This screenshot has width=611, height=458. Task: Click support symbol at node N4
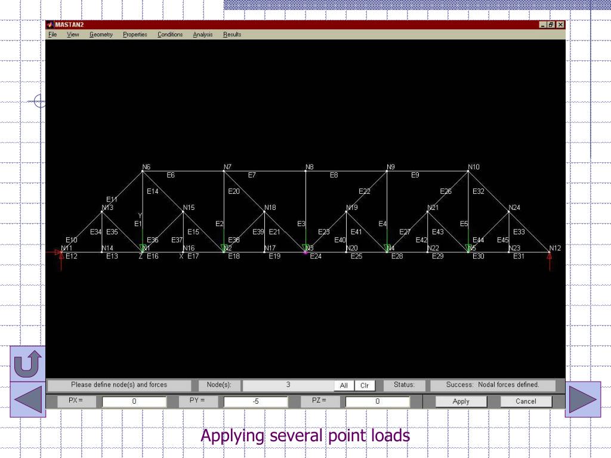point(387,249)
